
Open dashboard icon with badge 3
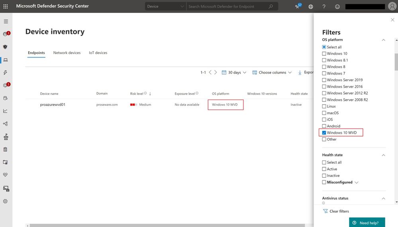6,34
